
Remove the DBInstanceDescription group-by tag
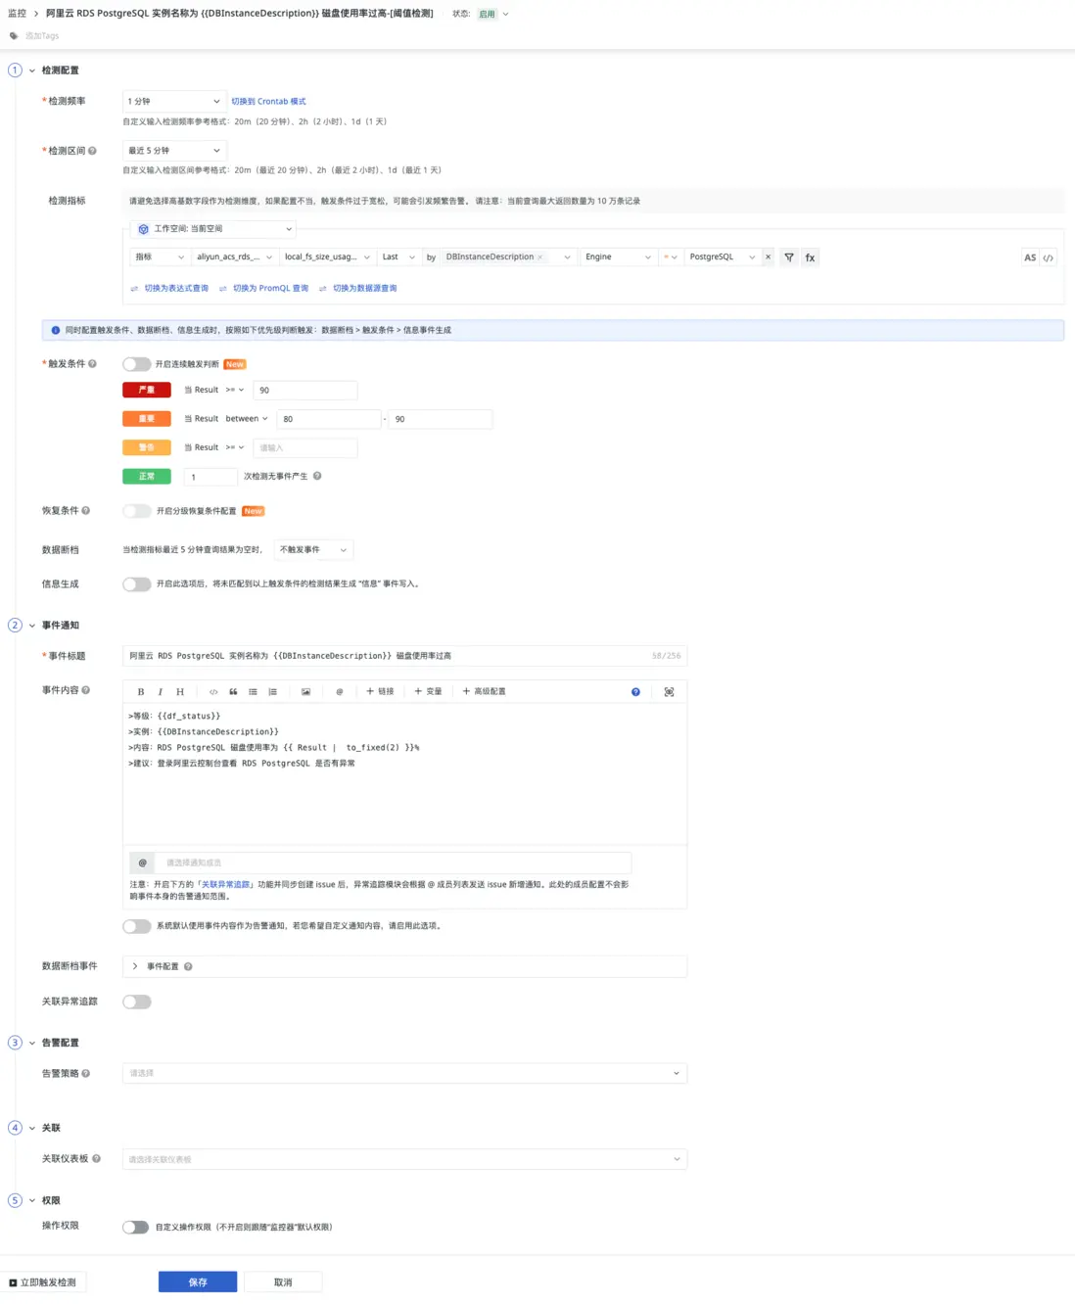coord(539,257)
